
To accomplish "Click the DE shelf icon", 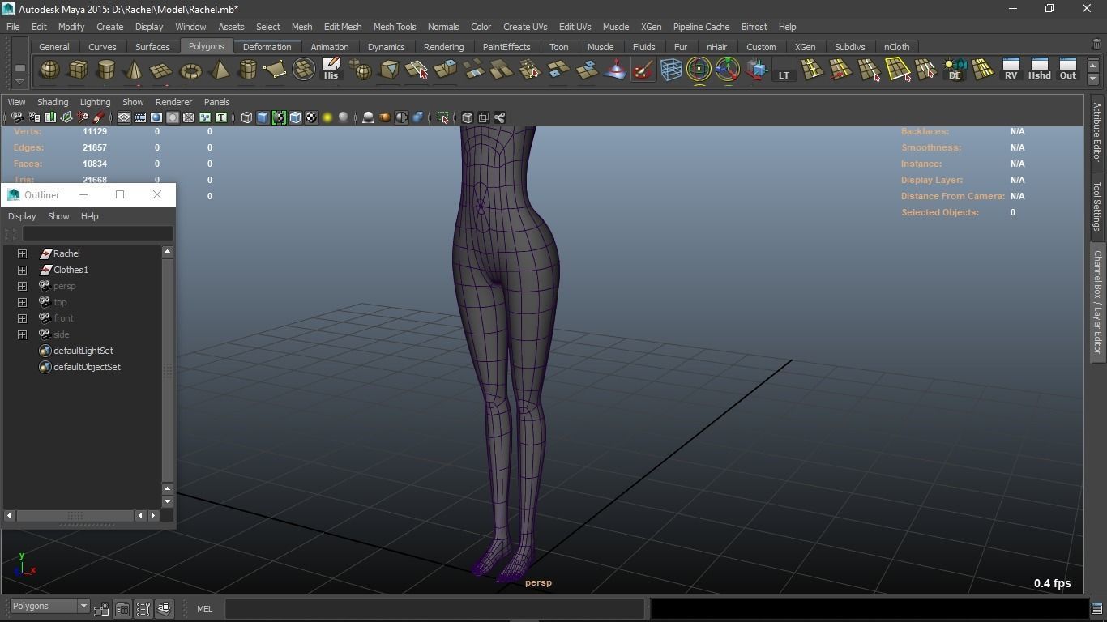I will [955, 69].
